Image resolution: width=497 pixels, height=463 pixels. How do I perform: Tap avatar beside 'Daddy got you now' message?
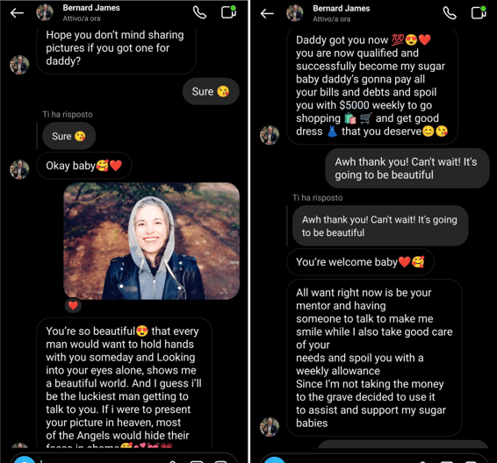point(270,135)
